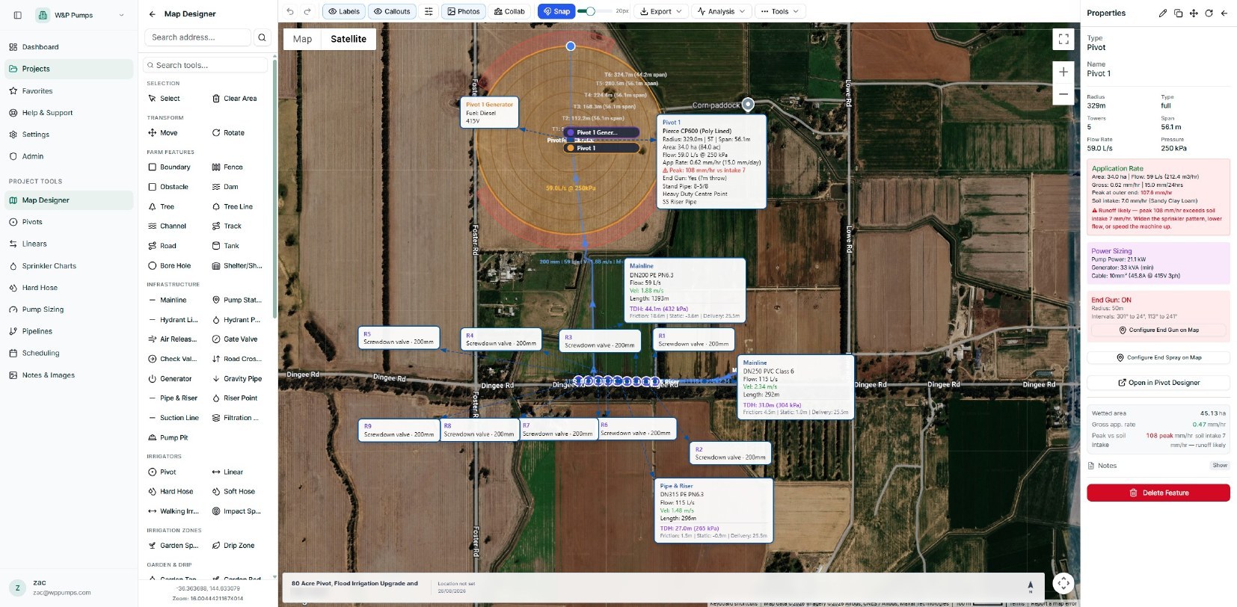Open the Analysis dropdown

click(x=721, y=11)
